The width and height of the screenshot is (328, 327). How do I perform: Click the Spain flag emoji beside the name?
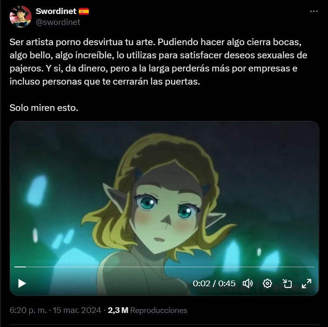[x=84, y=11]
